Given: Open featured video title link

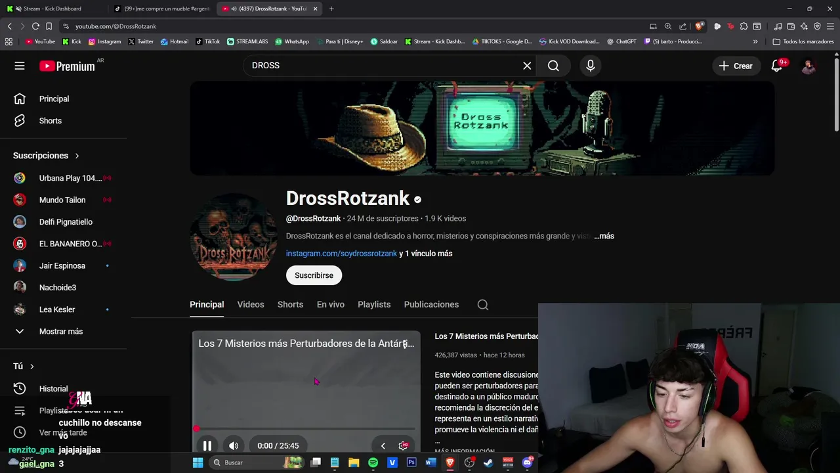Looking at the screenshot, I should coord(306,344).
